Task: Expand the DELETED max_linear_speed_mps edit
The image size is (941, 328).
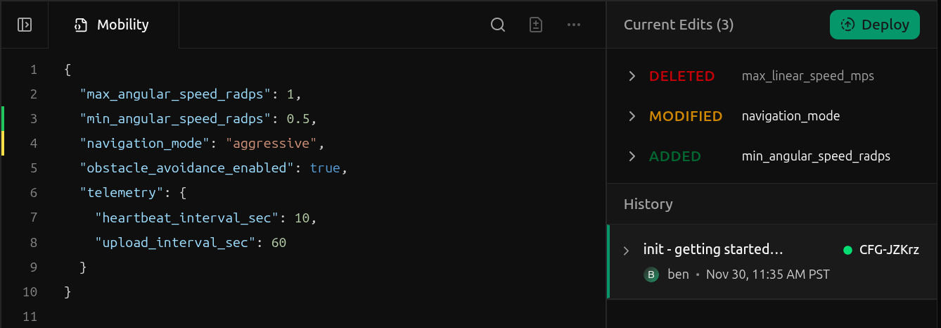Action: 632,76
